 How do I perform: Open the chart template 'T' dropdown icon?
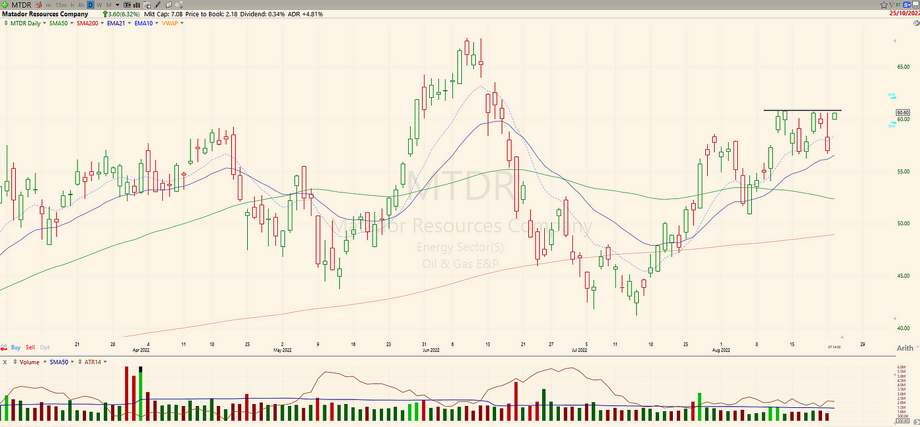pos(127,5)
